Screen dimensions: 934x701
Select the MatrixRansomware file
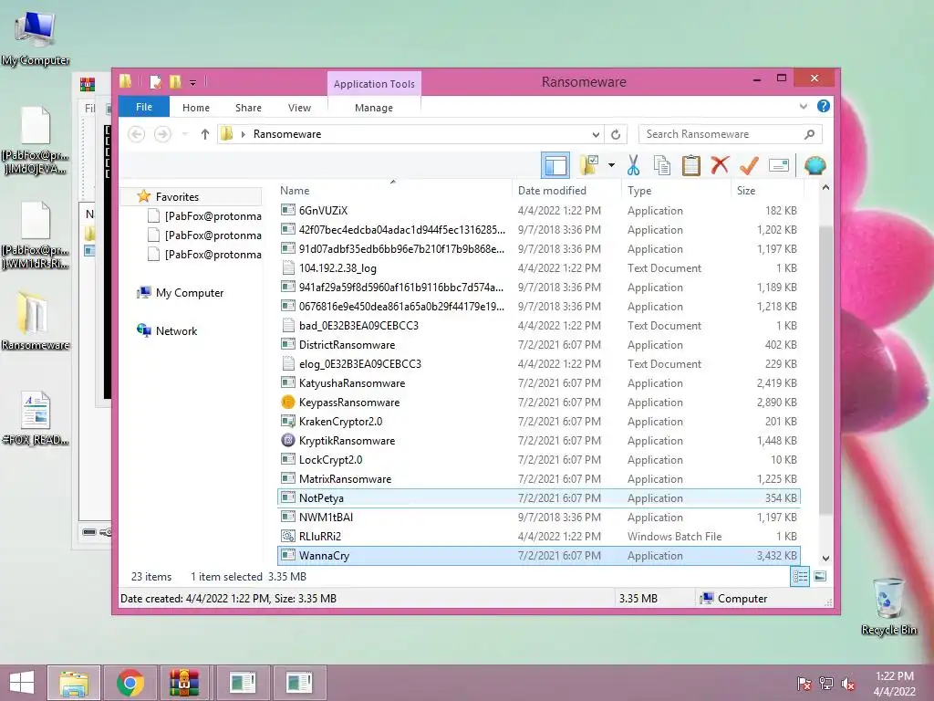point(538,478)
